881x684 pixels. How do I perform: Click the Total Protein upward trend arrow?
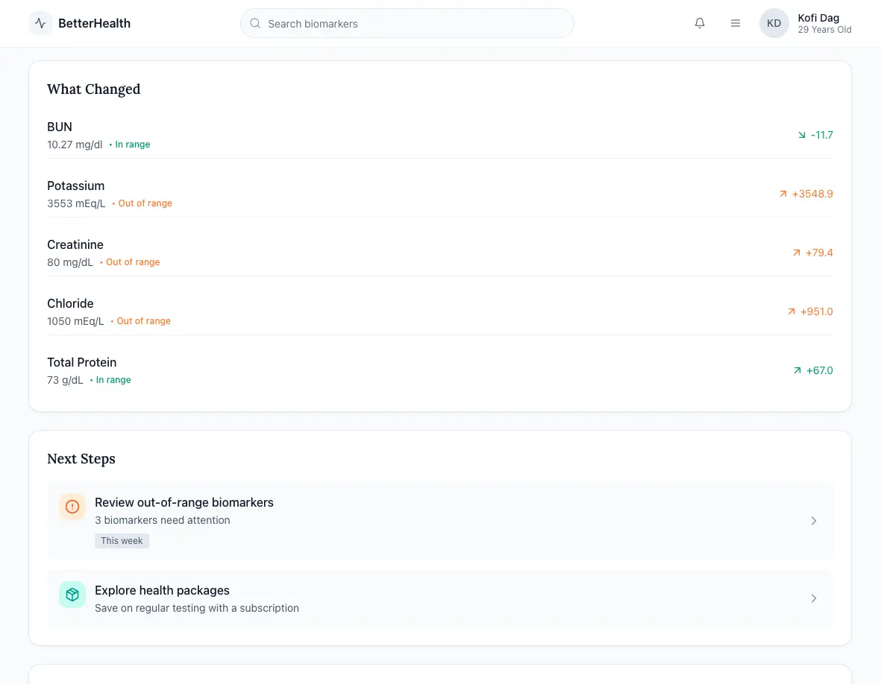[797, 370]
